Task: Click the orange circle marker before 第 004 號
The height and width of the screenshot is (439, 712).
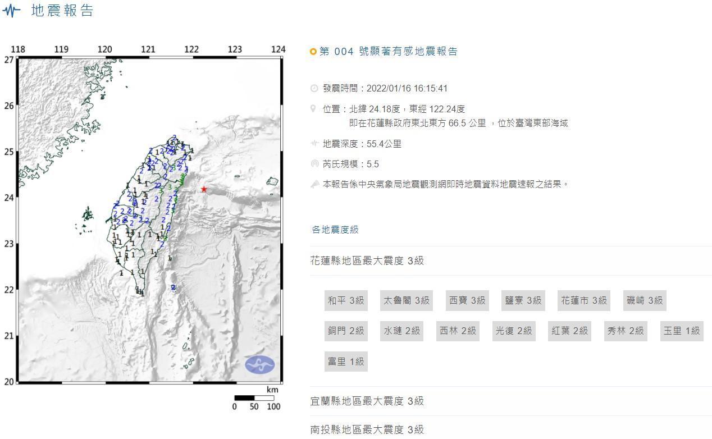Action: pos(313,52)
